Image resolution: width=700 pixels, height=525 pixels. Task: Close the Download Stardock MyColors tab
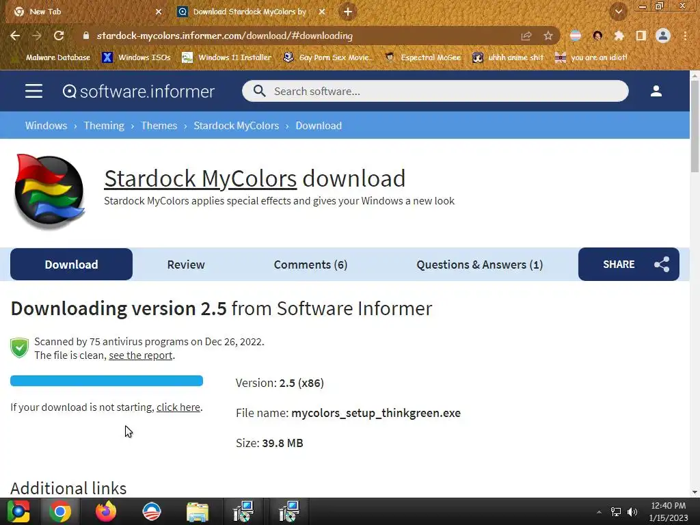pyautogui.click(x=322, y=12)
